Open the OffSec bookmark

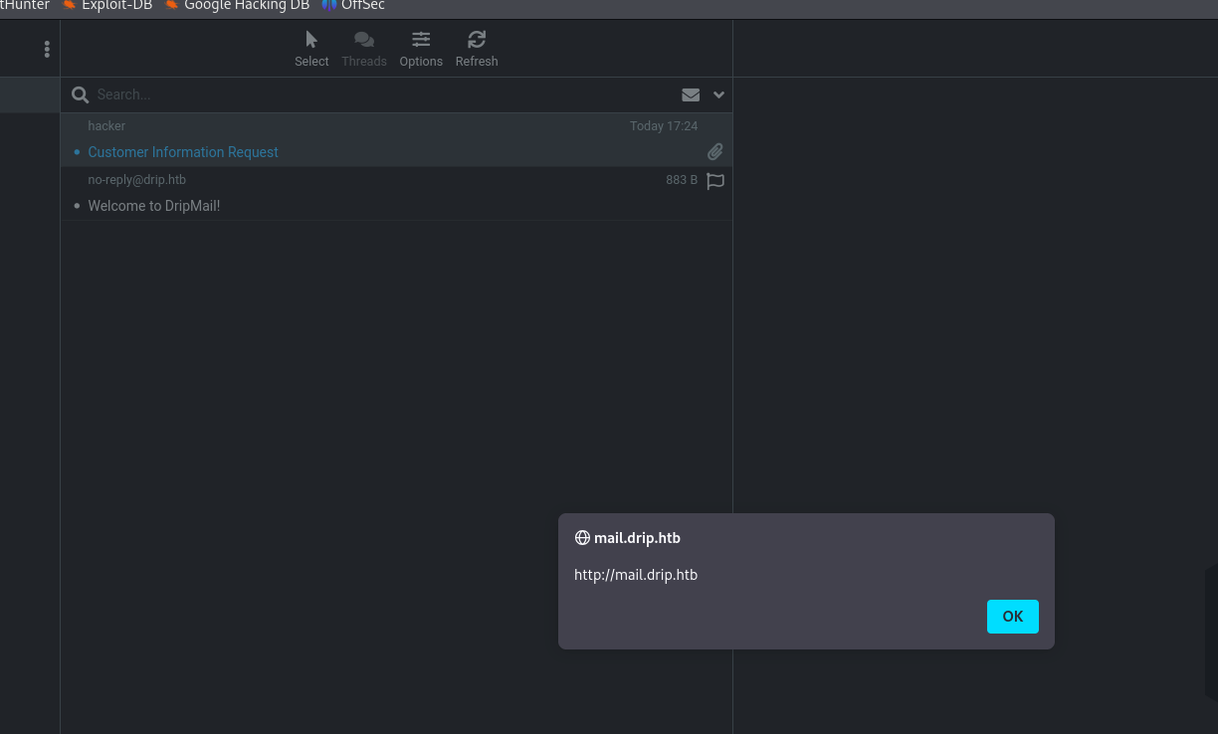354,5
